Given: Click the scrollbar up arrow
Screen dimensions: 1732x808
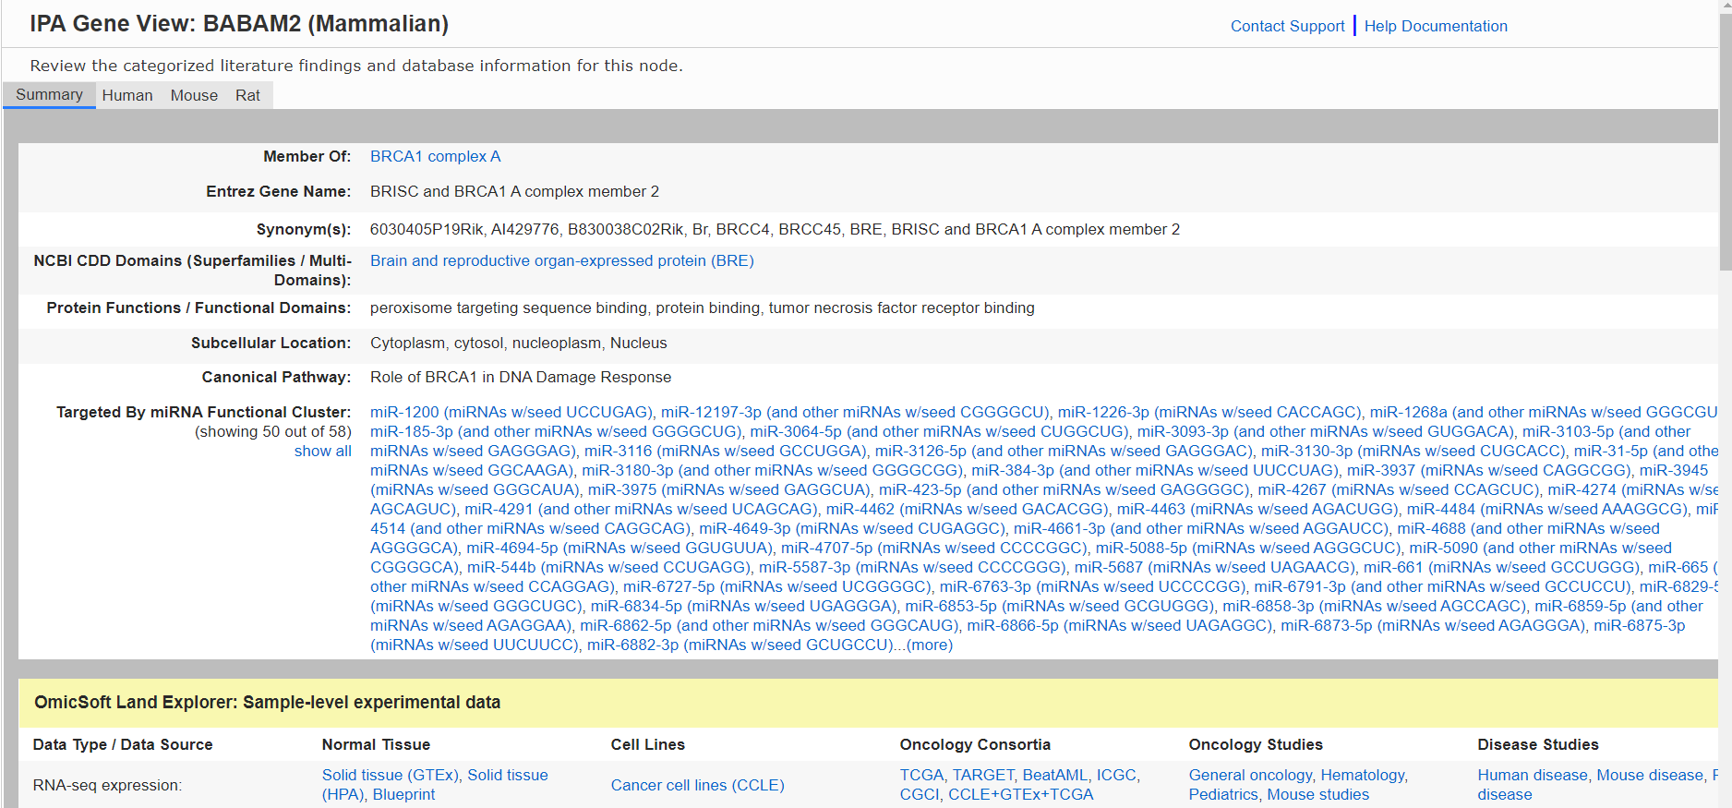Looking at the screenshot, I should 1725,7.
